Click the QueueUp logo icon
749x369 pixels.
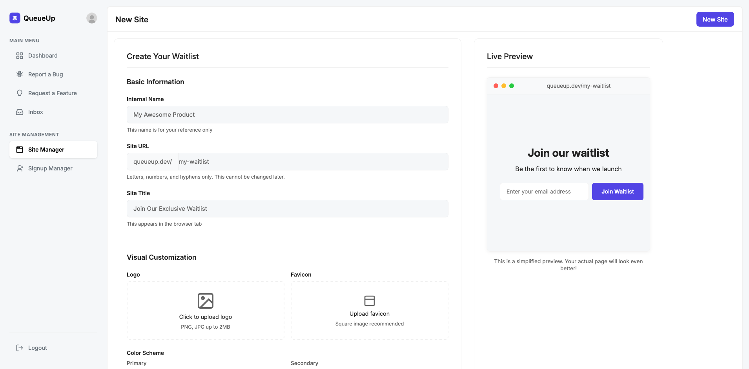[x=15, y=18]
